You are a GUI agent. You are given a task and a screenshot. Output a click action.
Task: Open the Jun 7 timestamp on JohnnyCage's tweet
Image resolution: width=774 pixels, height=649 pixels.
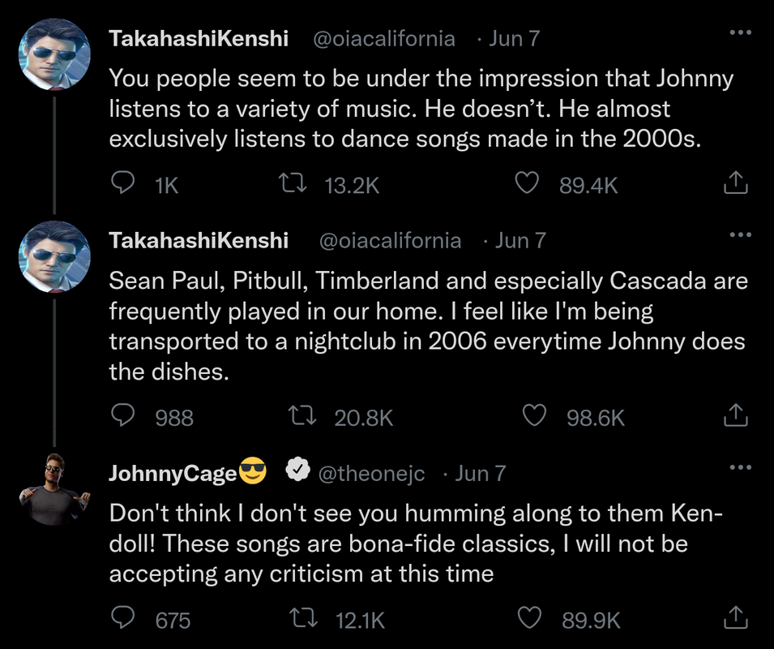481,474
